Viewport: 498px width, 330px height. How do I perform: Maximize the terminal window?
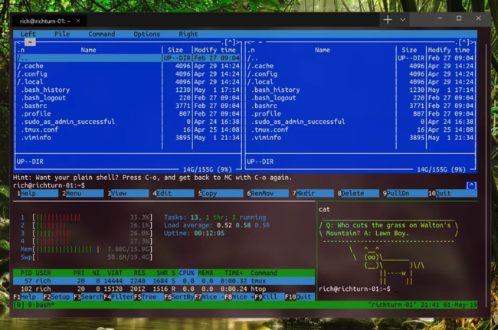pyautogui.click(x=459, y=18)
